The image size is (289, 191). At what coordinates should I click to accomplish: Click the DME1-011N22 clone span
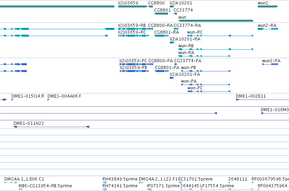tap(51, 127)
